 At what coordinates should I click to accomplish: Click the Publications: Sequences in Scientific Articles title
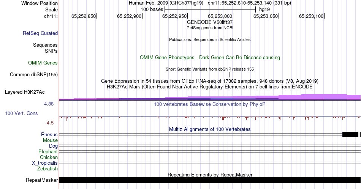tap(210, 39)
